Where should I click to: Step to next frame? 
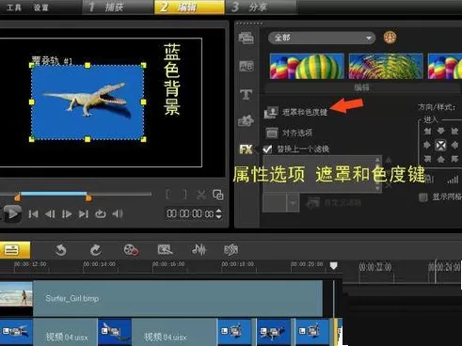[67, 214]
